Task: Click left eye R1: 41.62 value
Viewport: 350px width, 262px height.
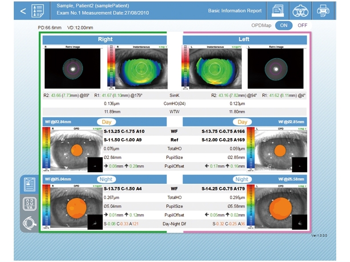Action: pyautogui.click(x=284, y=95)
